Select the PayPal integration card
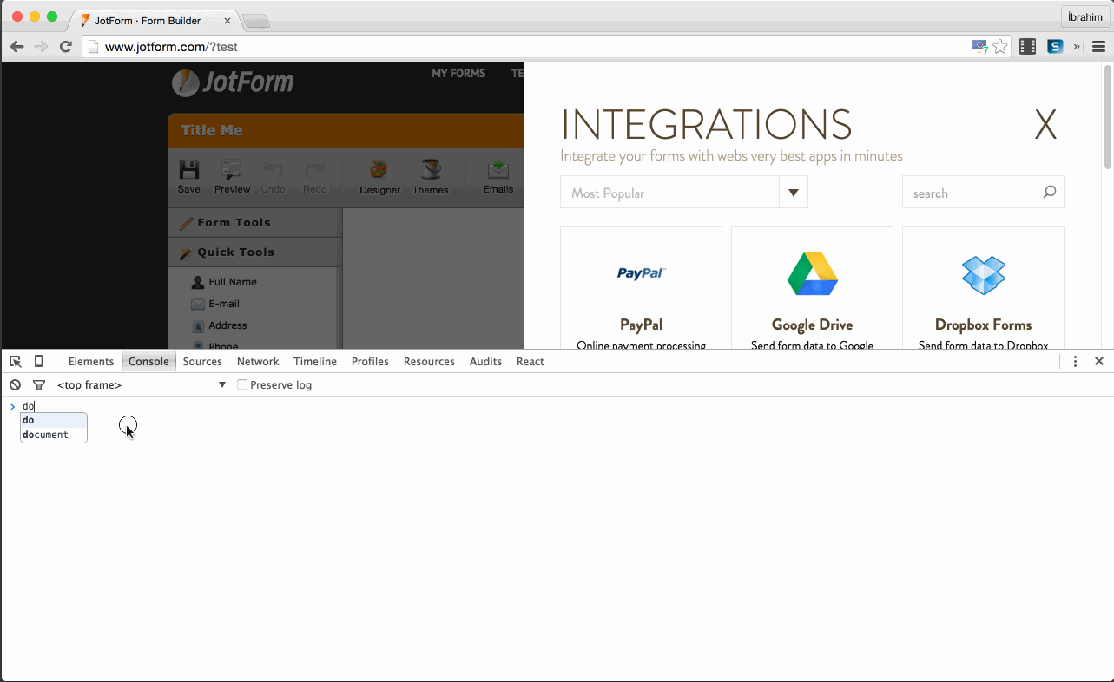Viewport: 1114px width, 682px height. point(641,288)
